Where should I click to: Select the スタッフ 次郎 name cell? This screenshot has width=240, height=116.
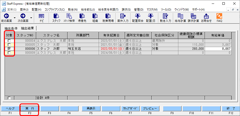(x=52, y=49)
